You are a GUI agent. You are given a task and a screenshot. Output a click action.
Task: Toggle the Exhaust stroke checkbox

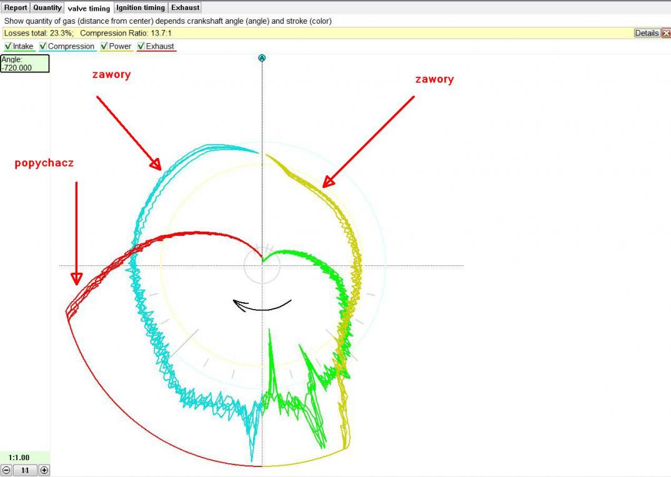[141, 46]
